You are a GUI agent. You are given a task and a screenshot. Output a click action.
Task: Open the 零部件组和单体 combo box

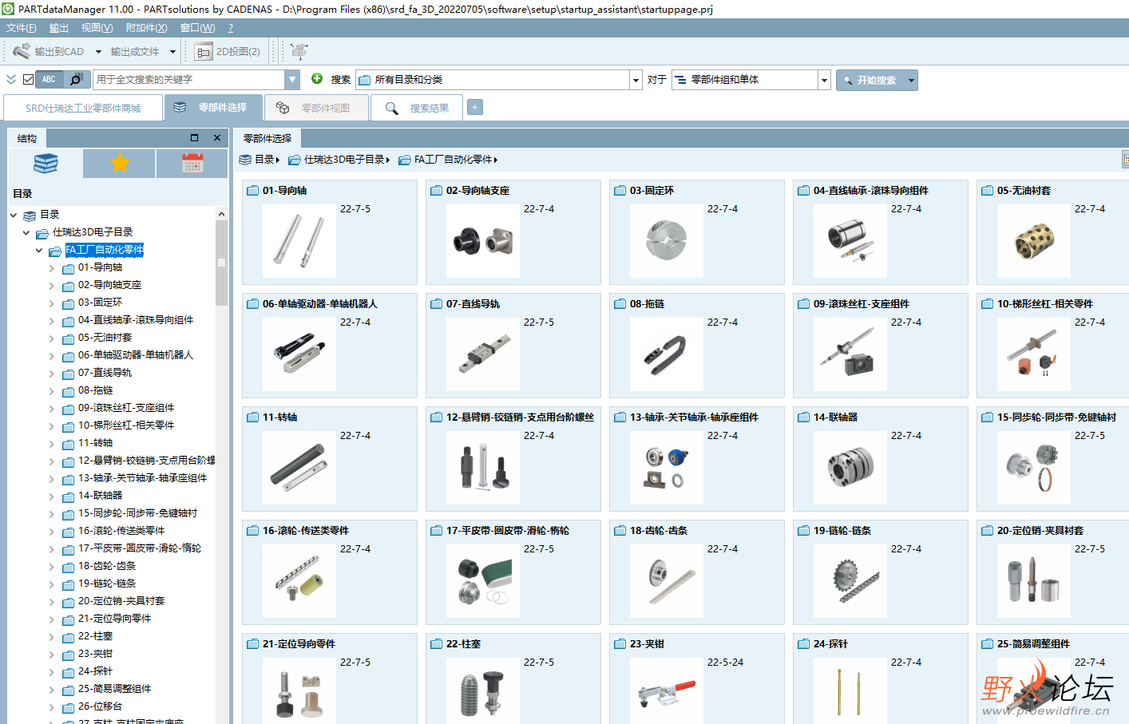(751, 80)
